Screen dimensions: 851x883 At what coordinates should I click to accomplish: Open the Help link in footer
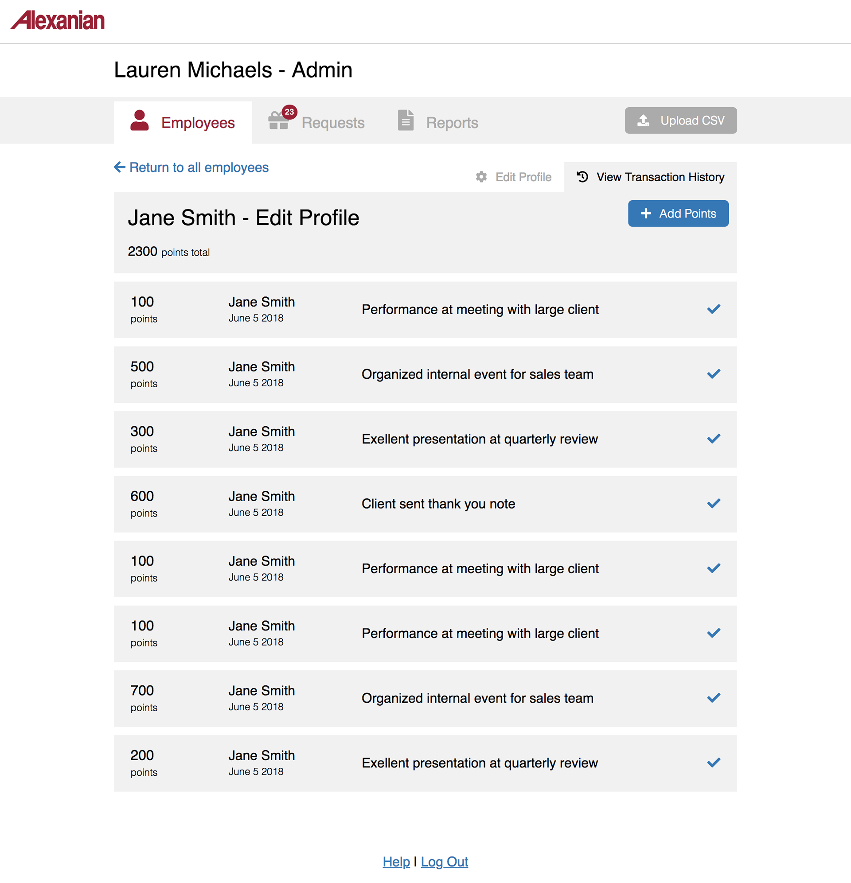[396, 862]
